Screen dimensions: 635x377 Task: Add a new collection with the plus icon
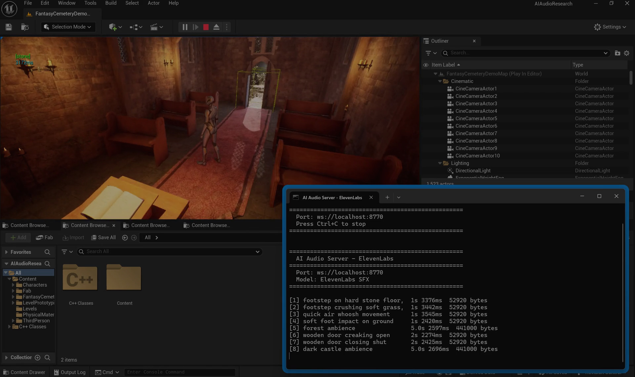(37, 357)
